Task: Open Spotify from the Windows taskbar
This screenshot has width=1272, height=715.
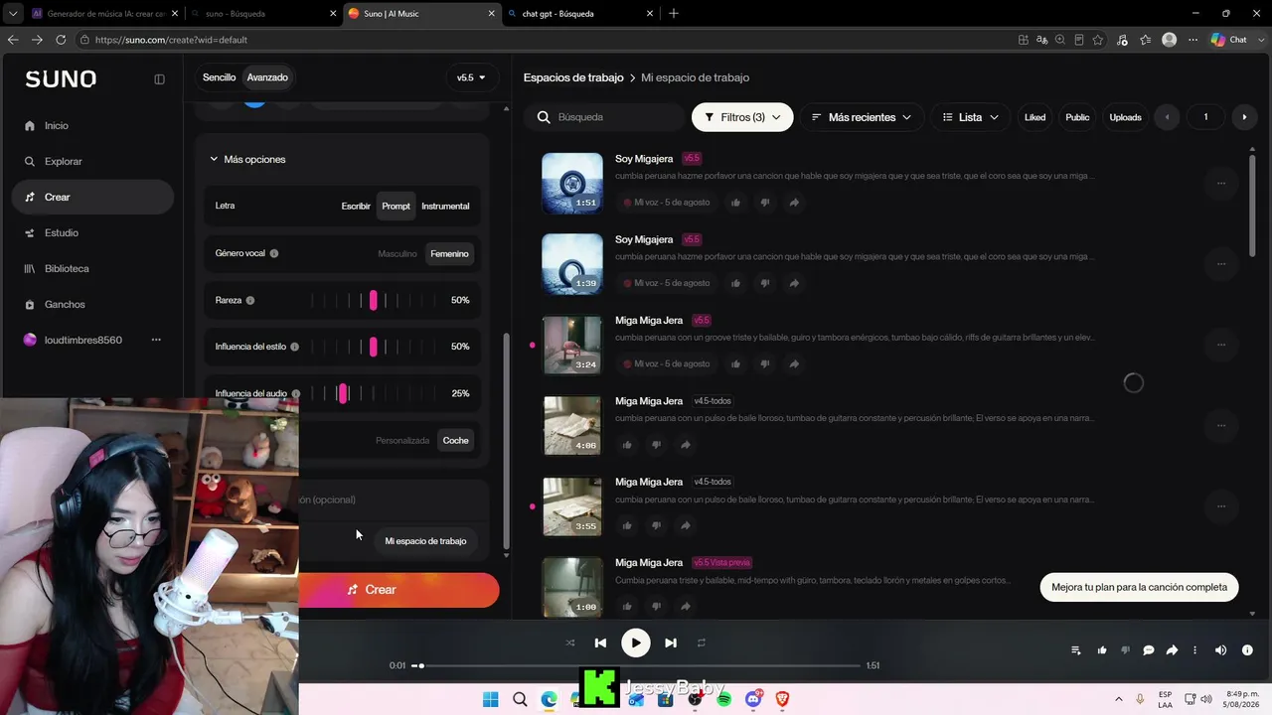Action: click(723, 699)
